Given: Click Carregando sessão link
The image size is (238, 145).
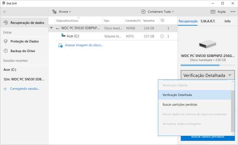Looking at the screenshot, I should 25,89.
